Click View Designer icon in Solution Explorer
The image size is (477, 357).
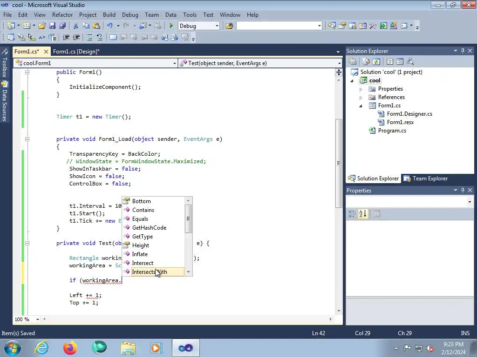400,62
